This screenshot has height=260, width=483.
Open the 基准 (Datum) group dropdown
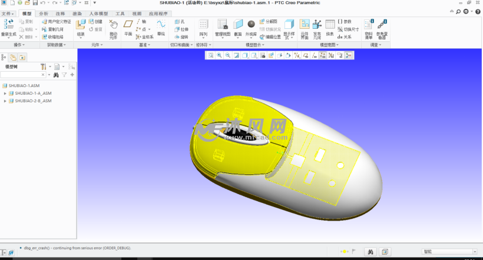pos(145,45)
